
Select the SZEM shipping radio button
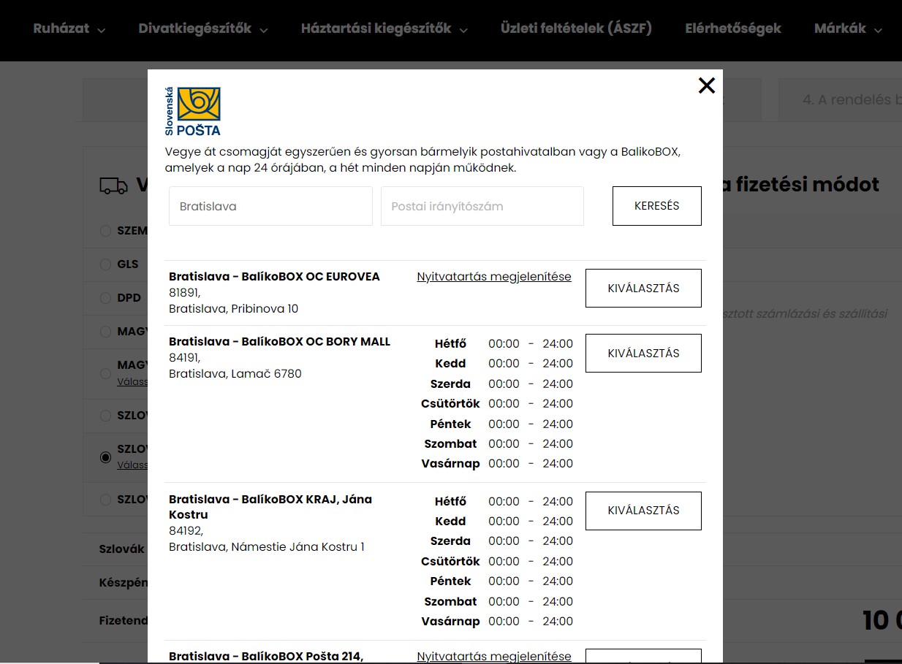tap(105, 231)
